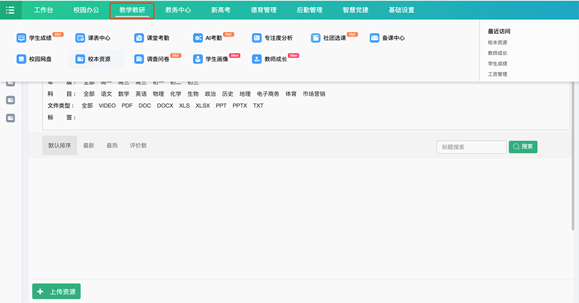Open the 专注度分析 icon
The height and width of the screenshot is (303, 579).
tap(257, 38)
